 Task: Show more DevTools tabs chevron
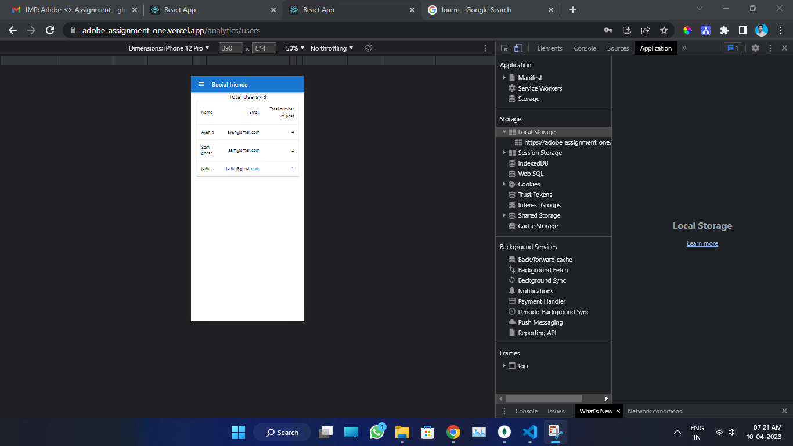tap(684, 48)
